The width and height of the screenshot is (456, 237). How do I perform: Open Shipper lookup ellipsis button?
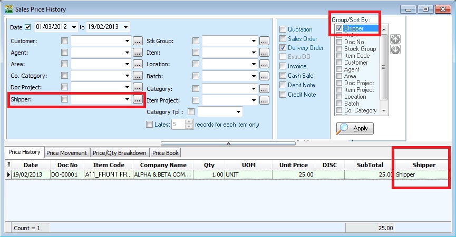coord(138,99)
